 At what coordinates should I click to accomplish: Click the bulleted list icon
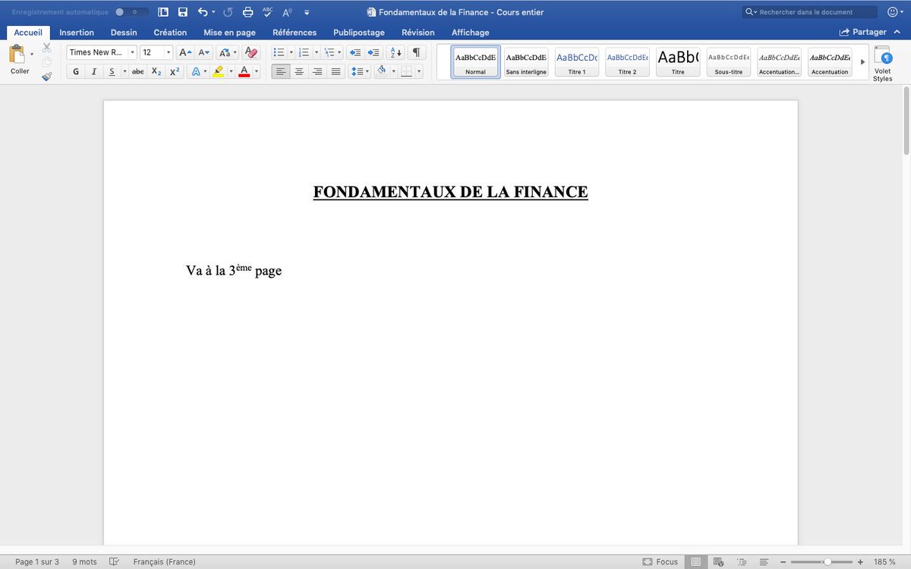[x=279, y=52]
